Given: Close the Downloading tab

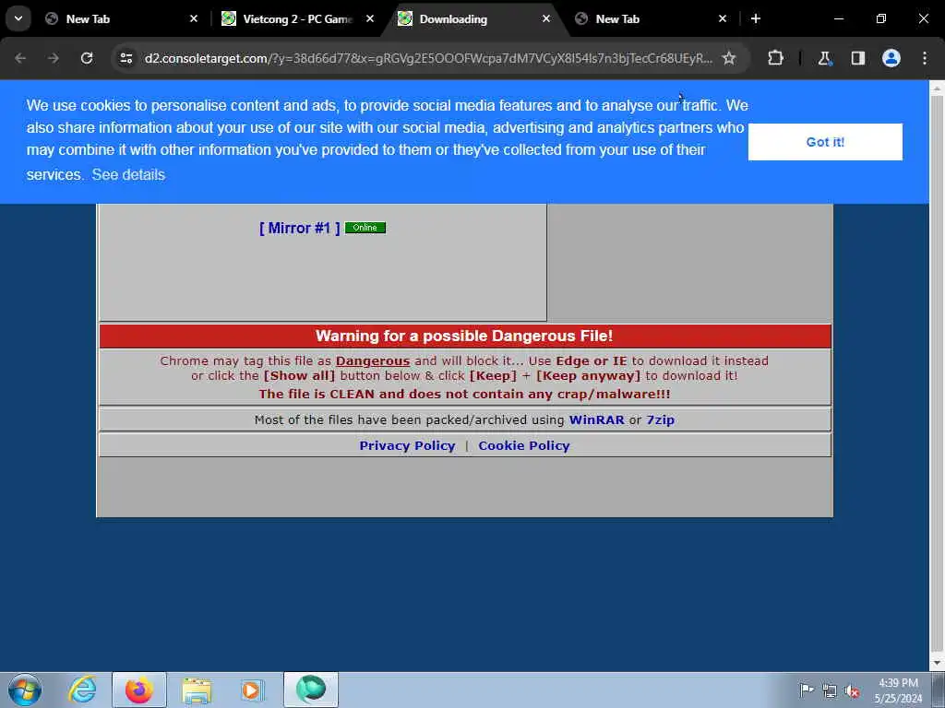Looking at the screenshot, I should tap(546, 18).
